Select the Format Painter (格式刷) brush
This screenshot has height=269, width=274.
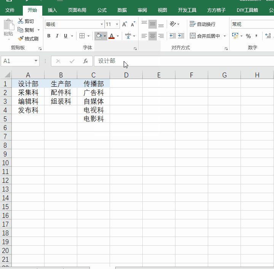(21, 39)
